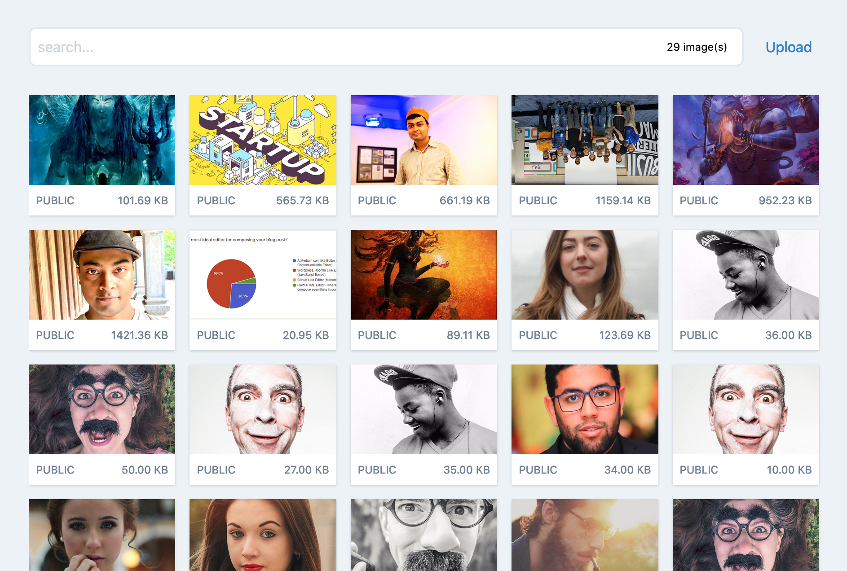Screen dimensions: 847x571
Task: Click the 36.00 KB size label
Action: [789, 335]
